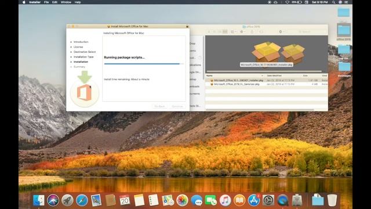
Task: Select the Installation step in sidebar
Action: [81, 62]
